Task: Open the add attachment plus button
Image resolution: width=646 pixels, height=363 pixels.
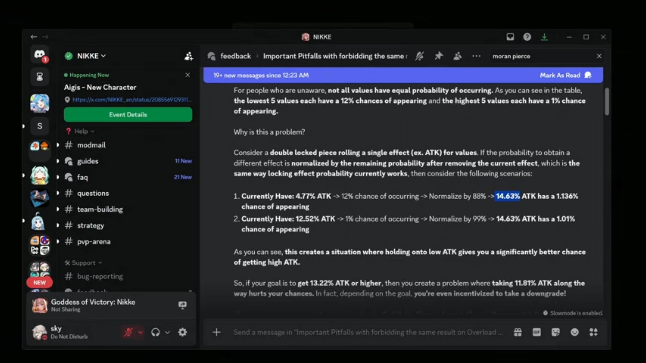Action: (217, 332)
